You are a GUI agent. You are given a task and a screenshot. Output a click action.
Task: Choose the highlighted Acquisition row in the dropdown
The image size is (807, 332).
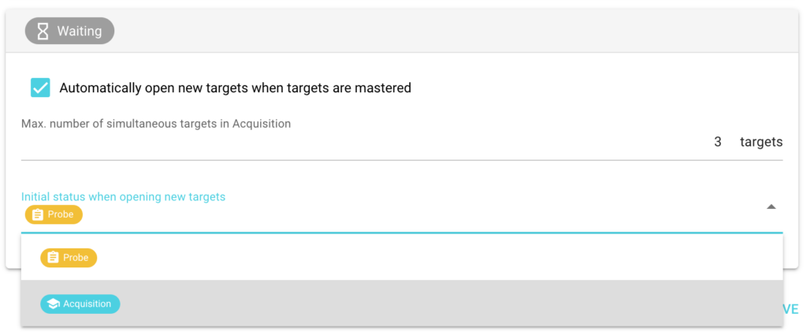coord(402,303)
